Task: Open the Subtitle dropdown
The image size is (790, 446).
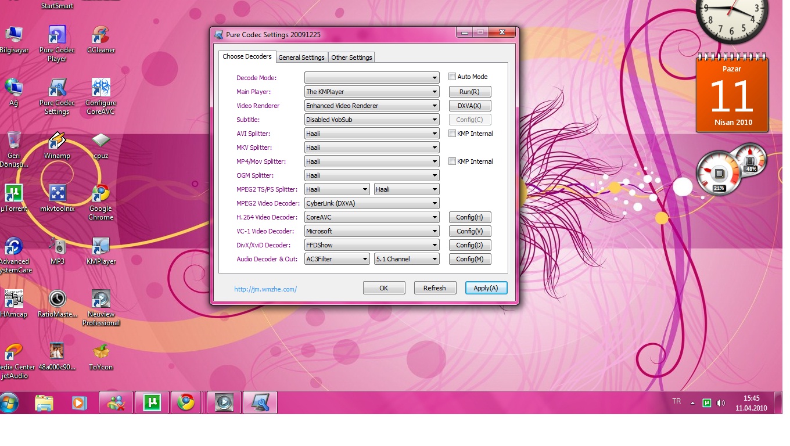Action: tap(372, 120)
